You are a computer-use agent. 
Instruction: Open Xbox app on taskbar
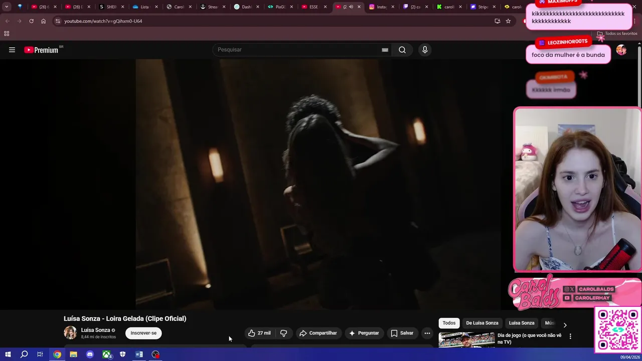(107, 354)
